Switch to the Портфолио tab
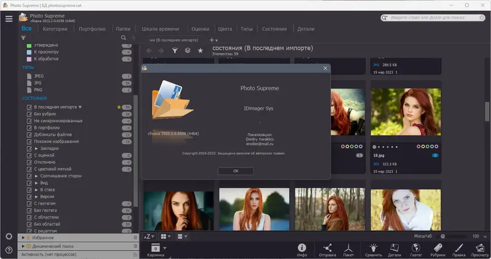Viewport: 491px width, 259px height. 92,29
